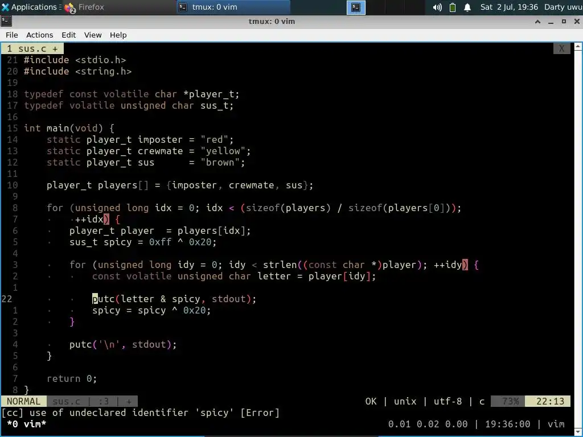Click 'sus.c' filename in status line

click(x=66, y=401)
